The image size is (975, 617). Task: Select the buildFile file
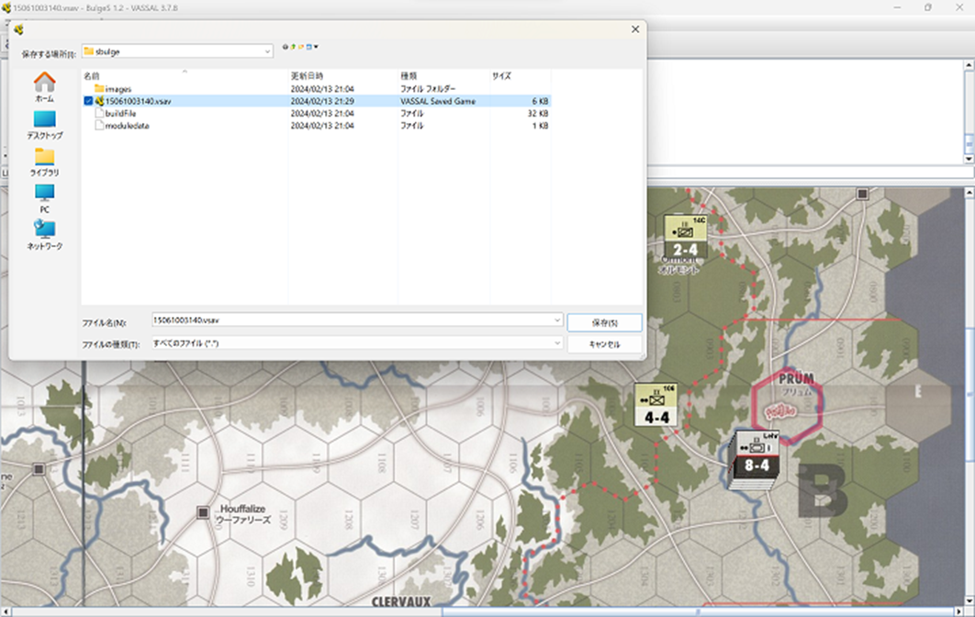click(316, 113)
